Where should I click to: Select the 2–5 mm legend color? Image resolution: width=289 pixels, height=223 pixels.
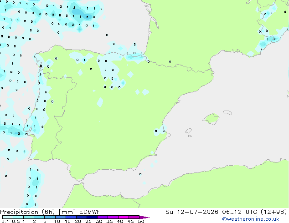[x=39, y=217]
